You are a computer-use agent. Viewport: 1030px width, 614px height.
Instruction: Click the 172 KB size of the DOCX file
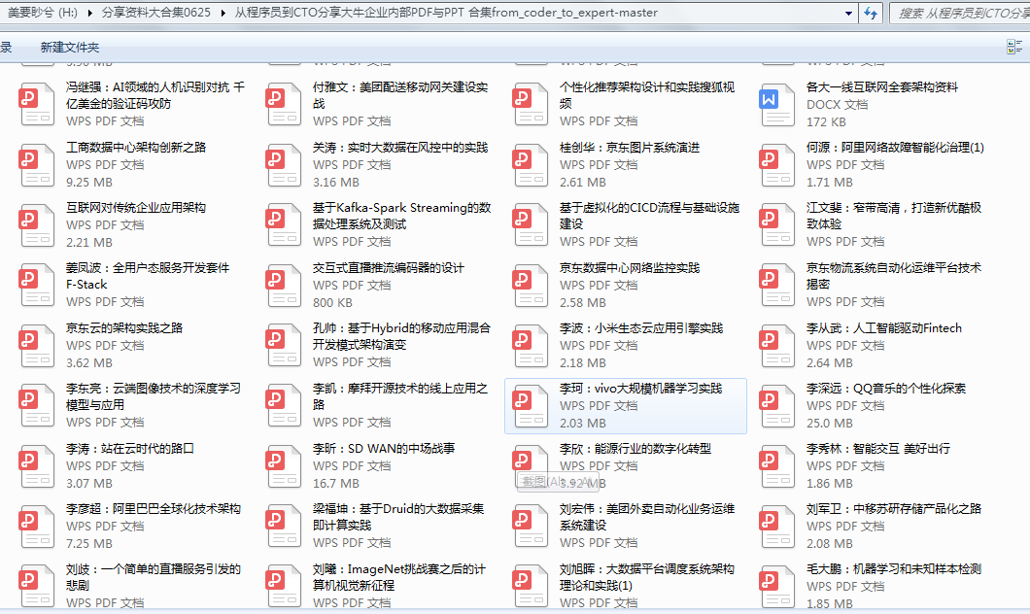click(826, 122)
